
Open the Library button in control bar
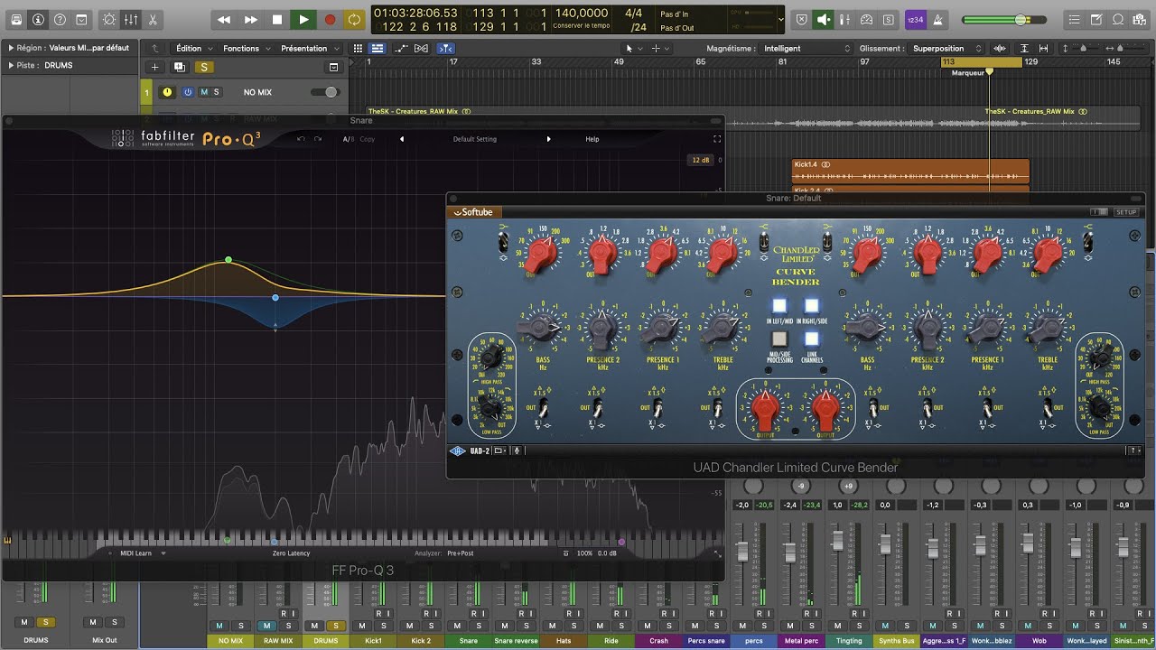pos(16,19)
